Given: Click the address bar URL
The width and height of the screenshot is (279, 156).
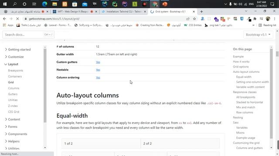Looking at the screenshot, I should coord(54,19).
